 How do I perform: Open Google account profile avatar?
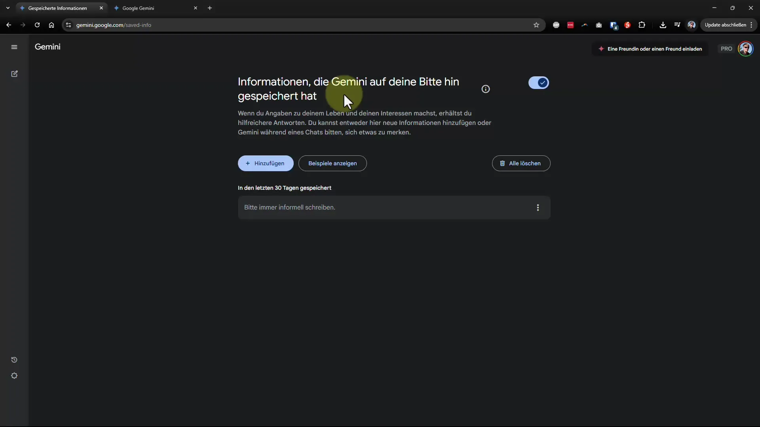tap(746, 49)
